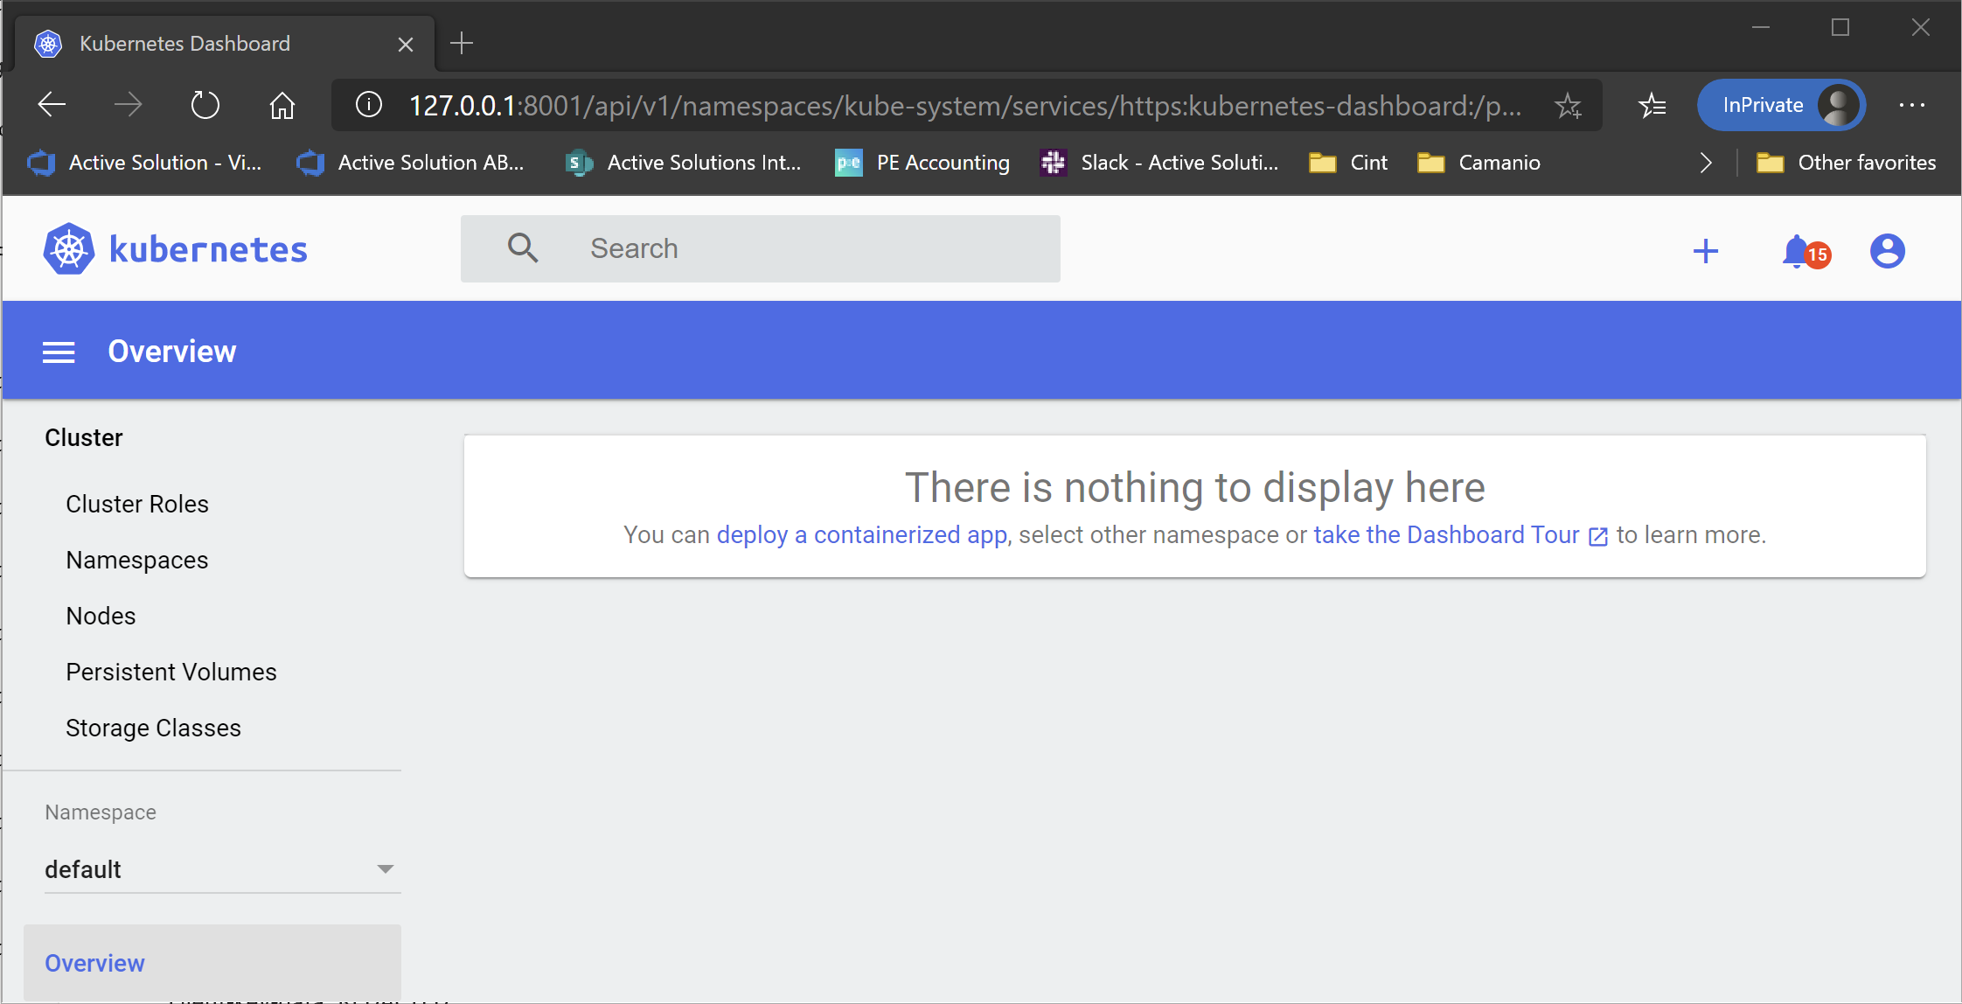
Task: Open the Camanio bookmarks folder
Action: coord(1478,163)
